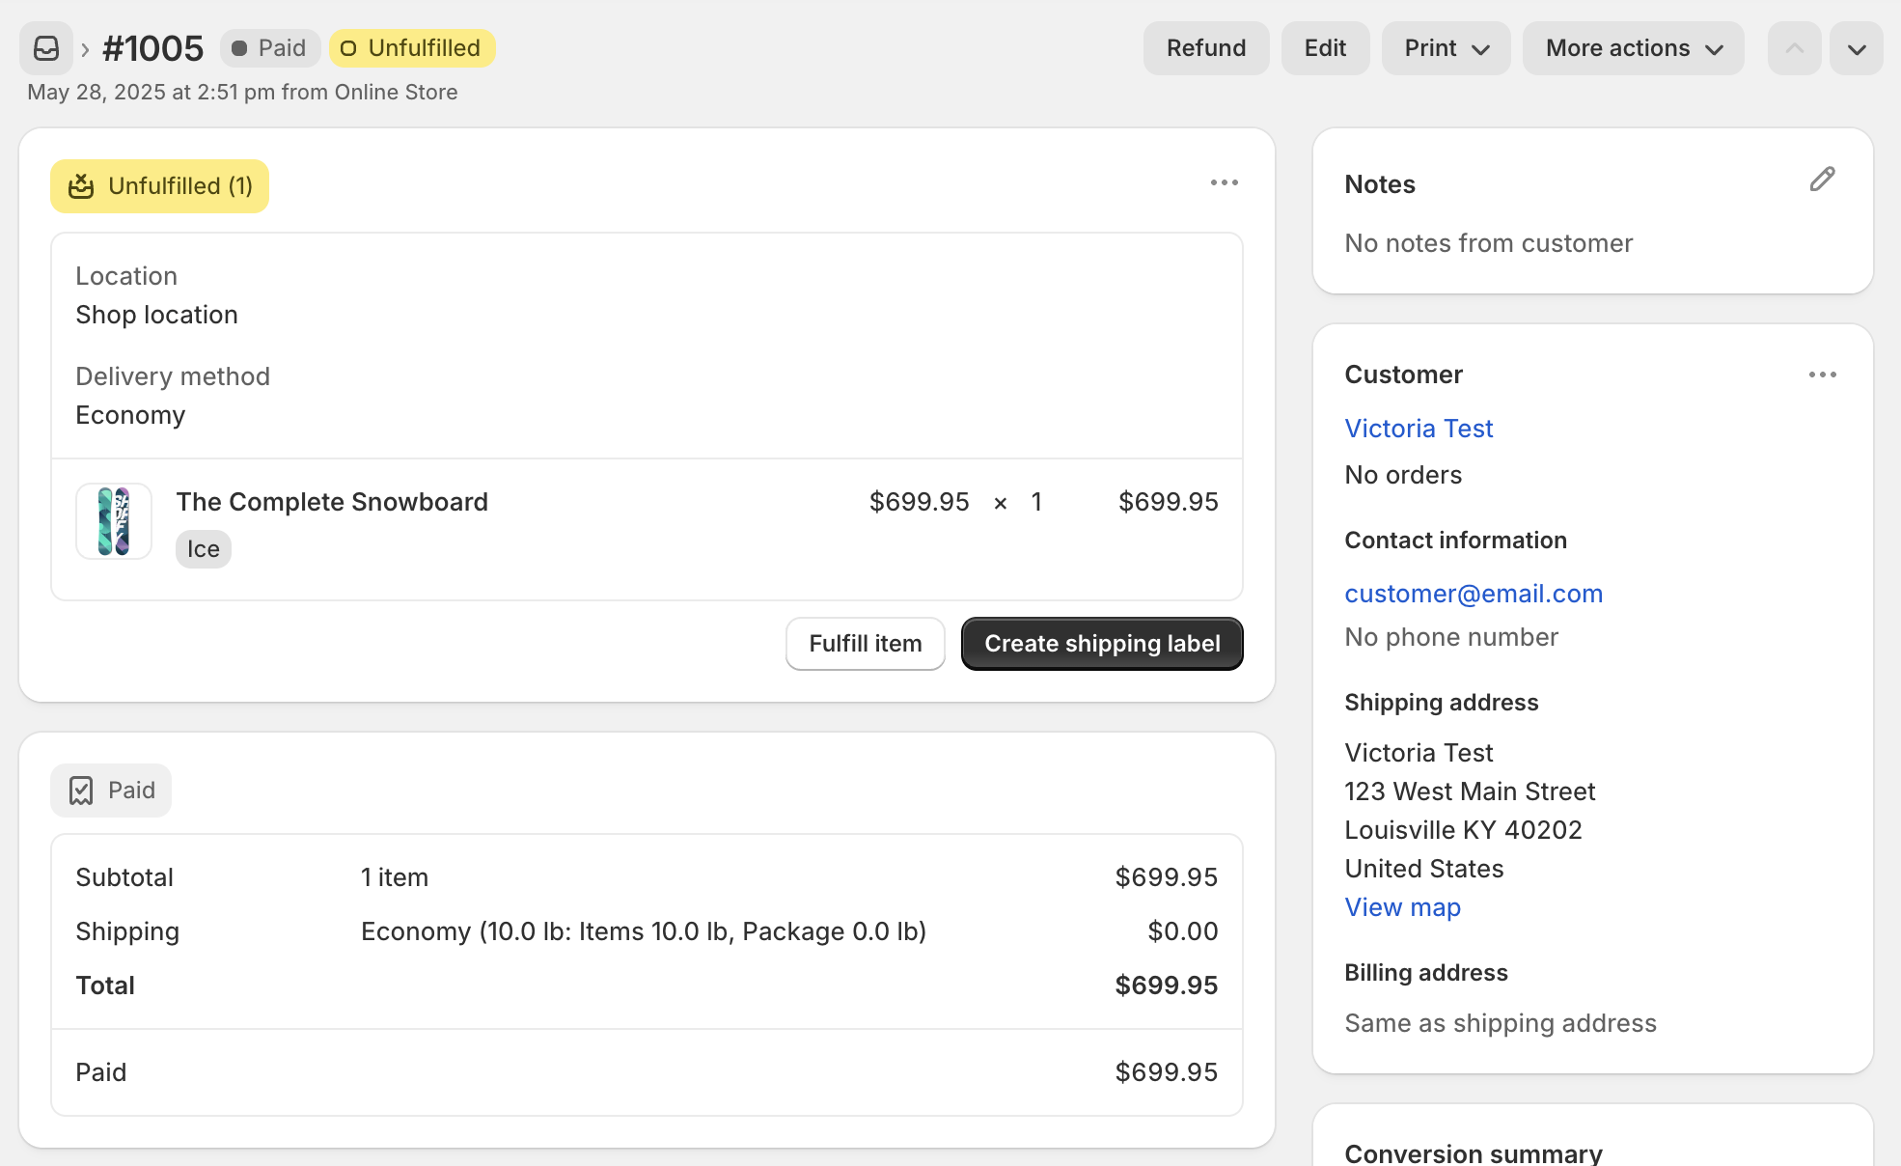Open The Complete Snowboard product thumbnail
1901x1166 pixels.
tap(114, 521)
